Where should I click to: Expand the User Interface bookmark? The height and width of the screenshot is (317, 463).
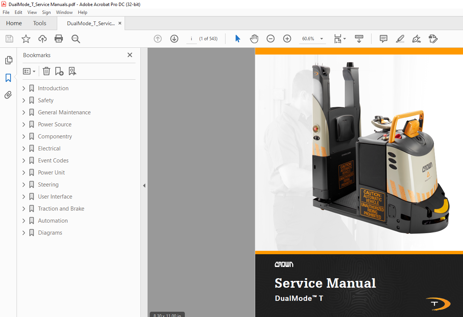coord(24,197)
